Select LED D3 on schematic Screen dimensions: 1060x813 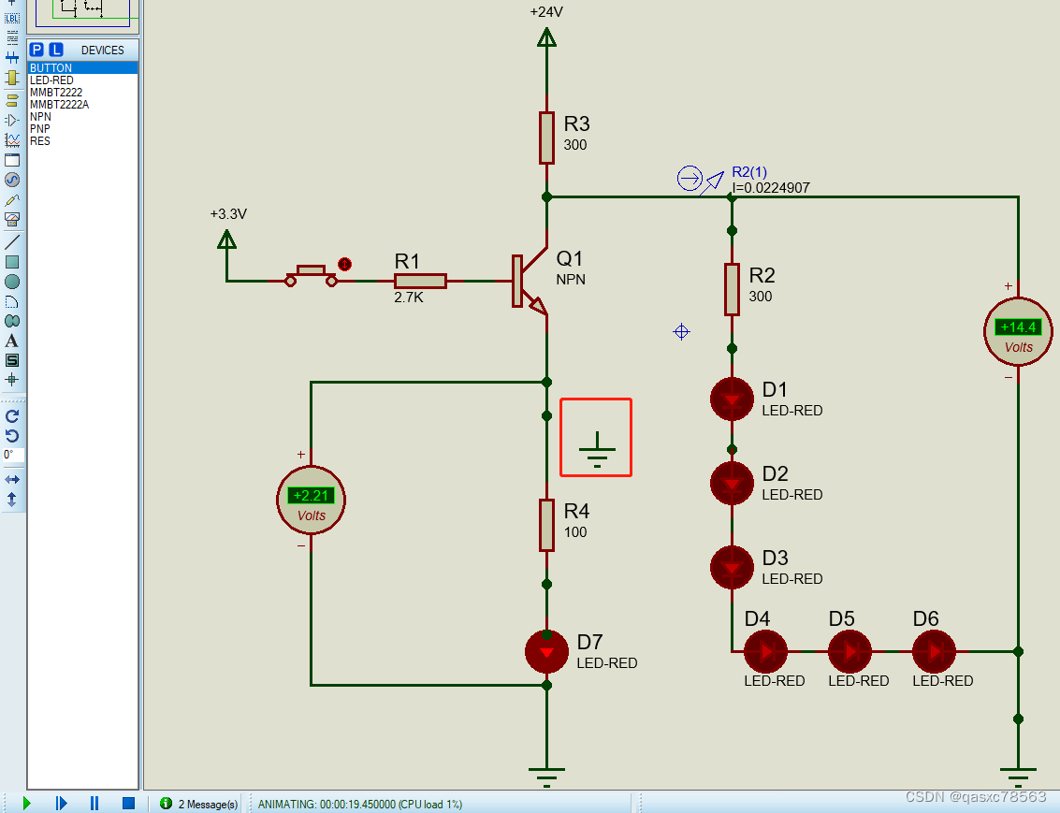[732, 567]
